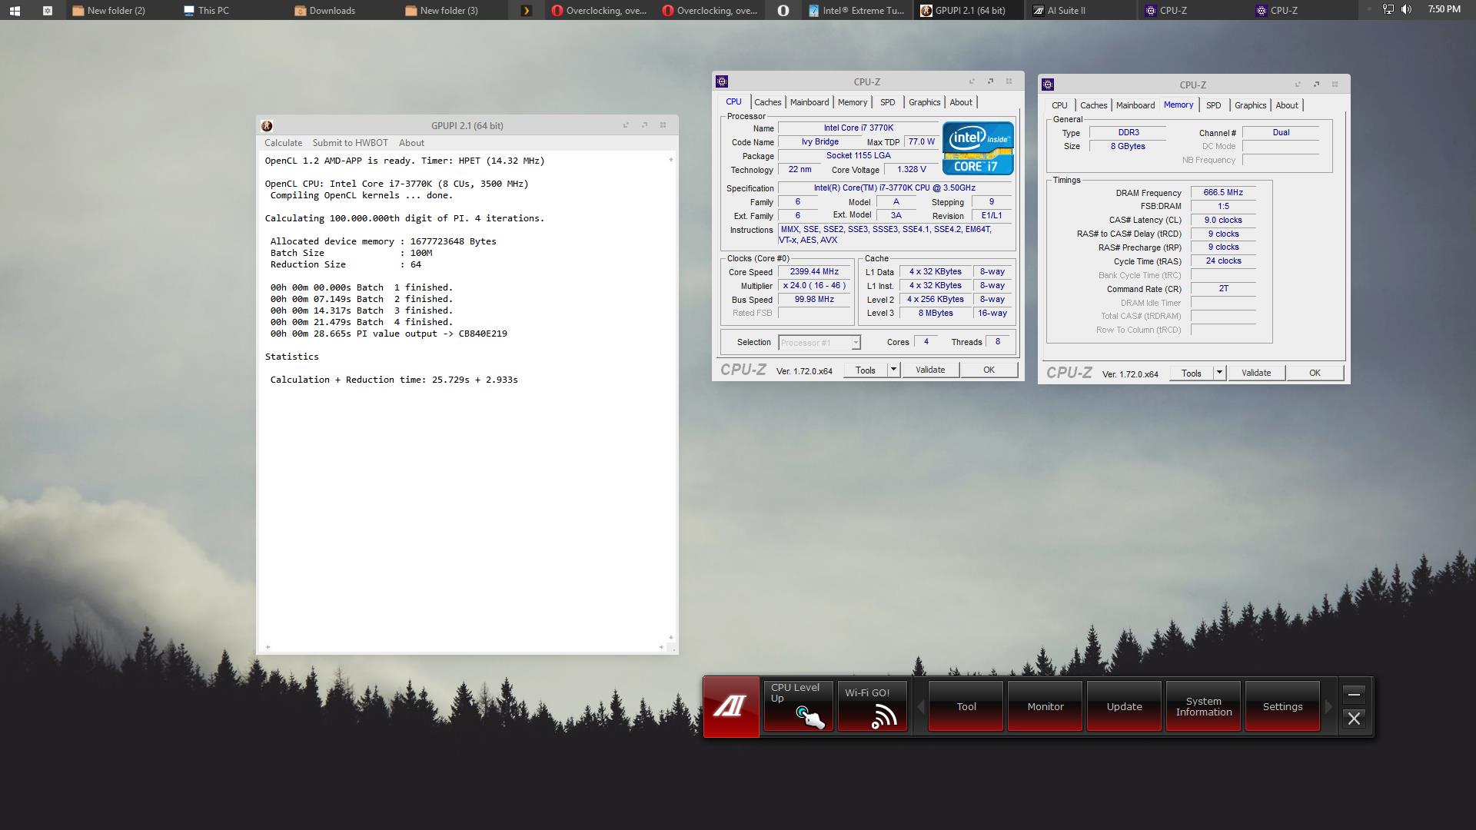Image resolution: width=1476 pixels, height=830 pixels.
Task: Click the Core Voltage value 1.328 V
Action: (x=912, y=170)
